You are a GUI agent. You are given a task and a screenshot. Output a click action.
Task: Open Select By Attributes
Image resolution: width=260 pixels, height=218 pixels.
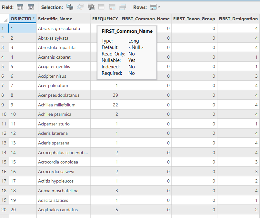pyautogui.click(x=70, y=7)
